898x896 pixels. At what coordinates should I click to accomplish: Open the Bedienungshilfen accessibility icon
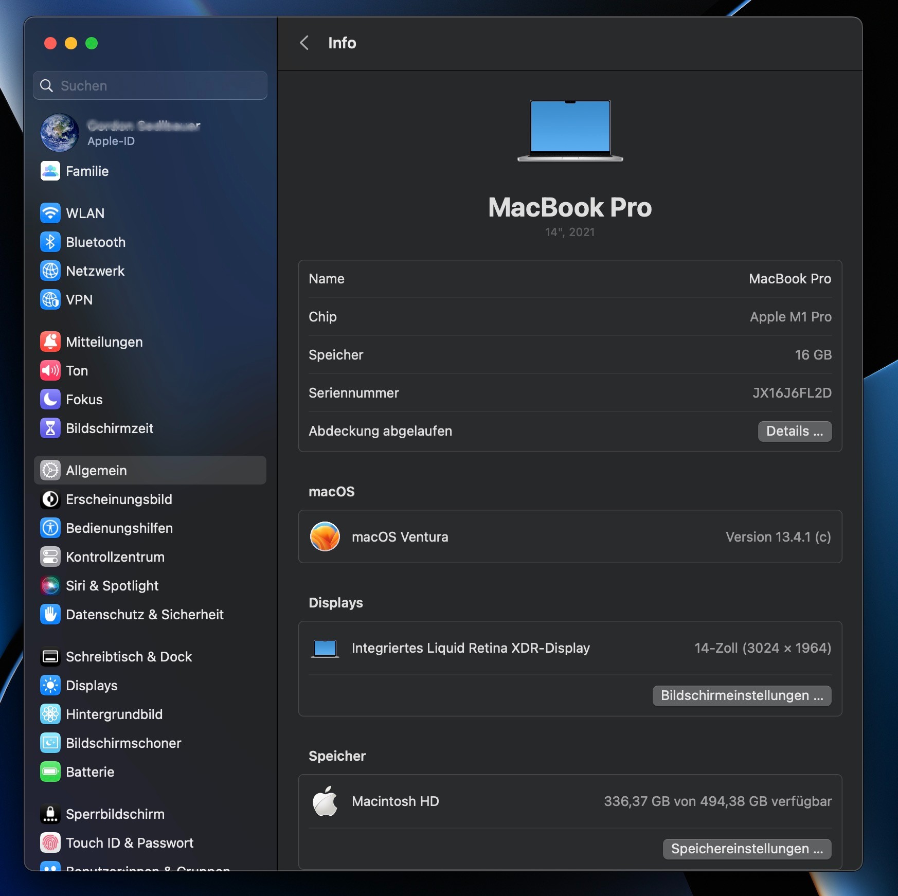(50, 528)
